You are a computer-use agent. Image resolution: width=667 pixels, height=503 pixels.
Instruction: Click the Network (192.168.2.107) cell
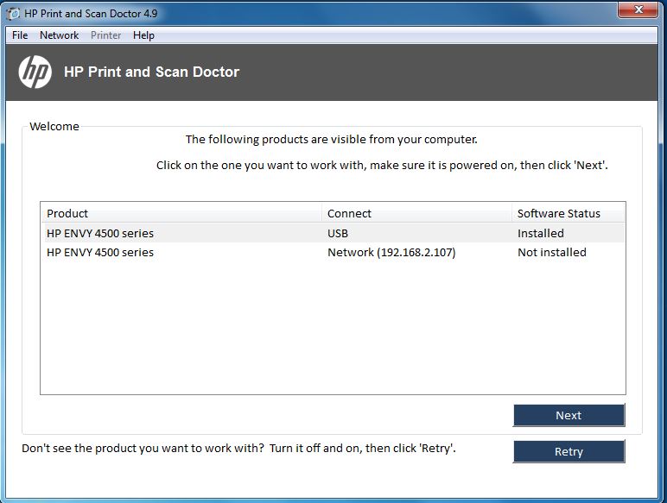[391, 252]
